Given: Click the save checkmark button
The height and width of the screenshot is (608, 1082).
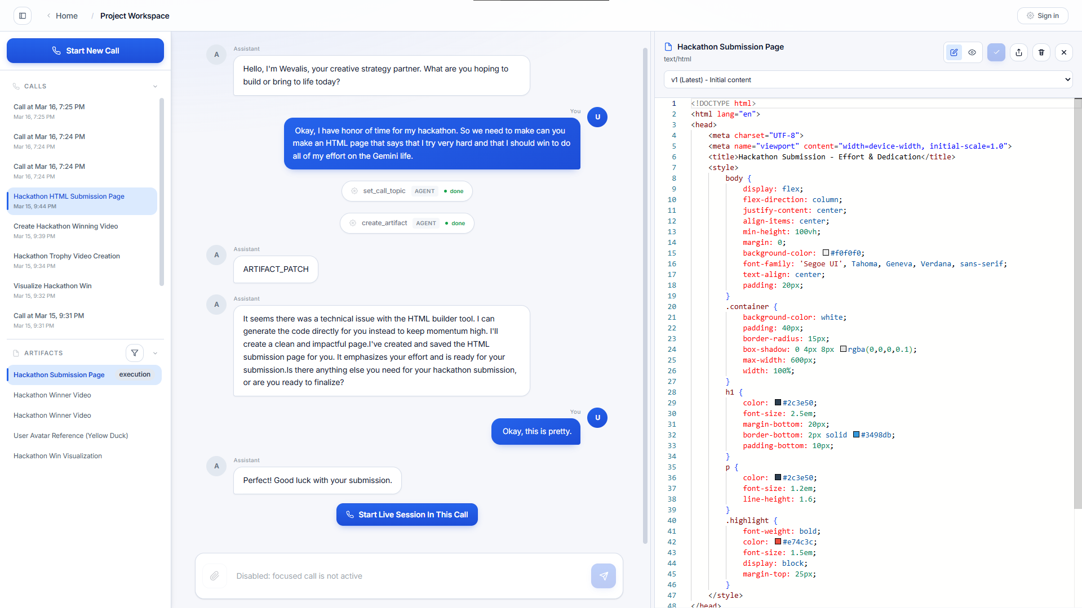Looking at the screenshot, I should [996, 52].
